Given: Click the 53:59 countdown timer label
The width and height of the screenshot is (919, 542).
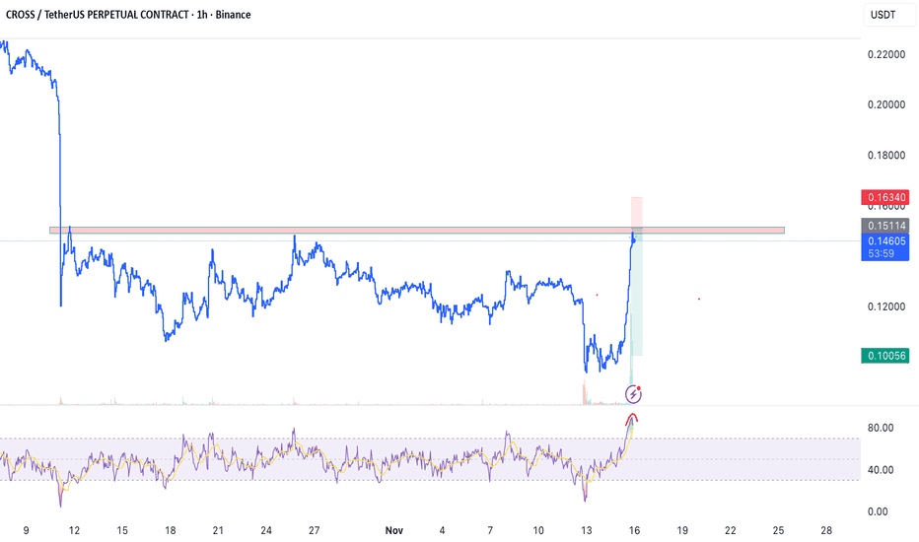Looking at the screenshot, I should (x=882, y=253).
